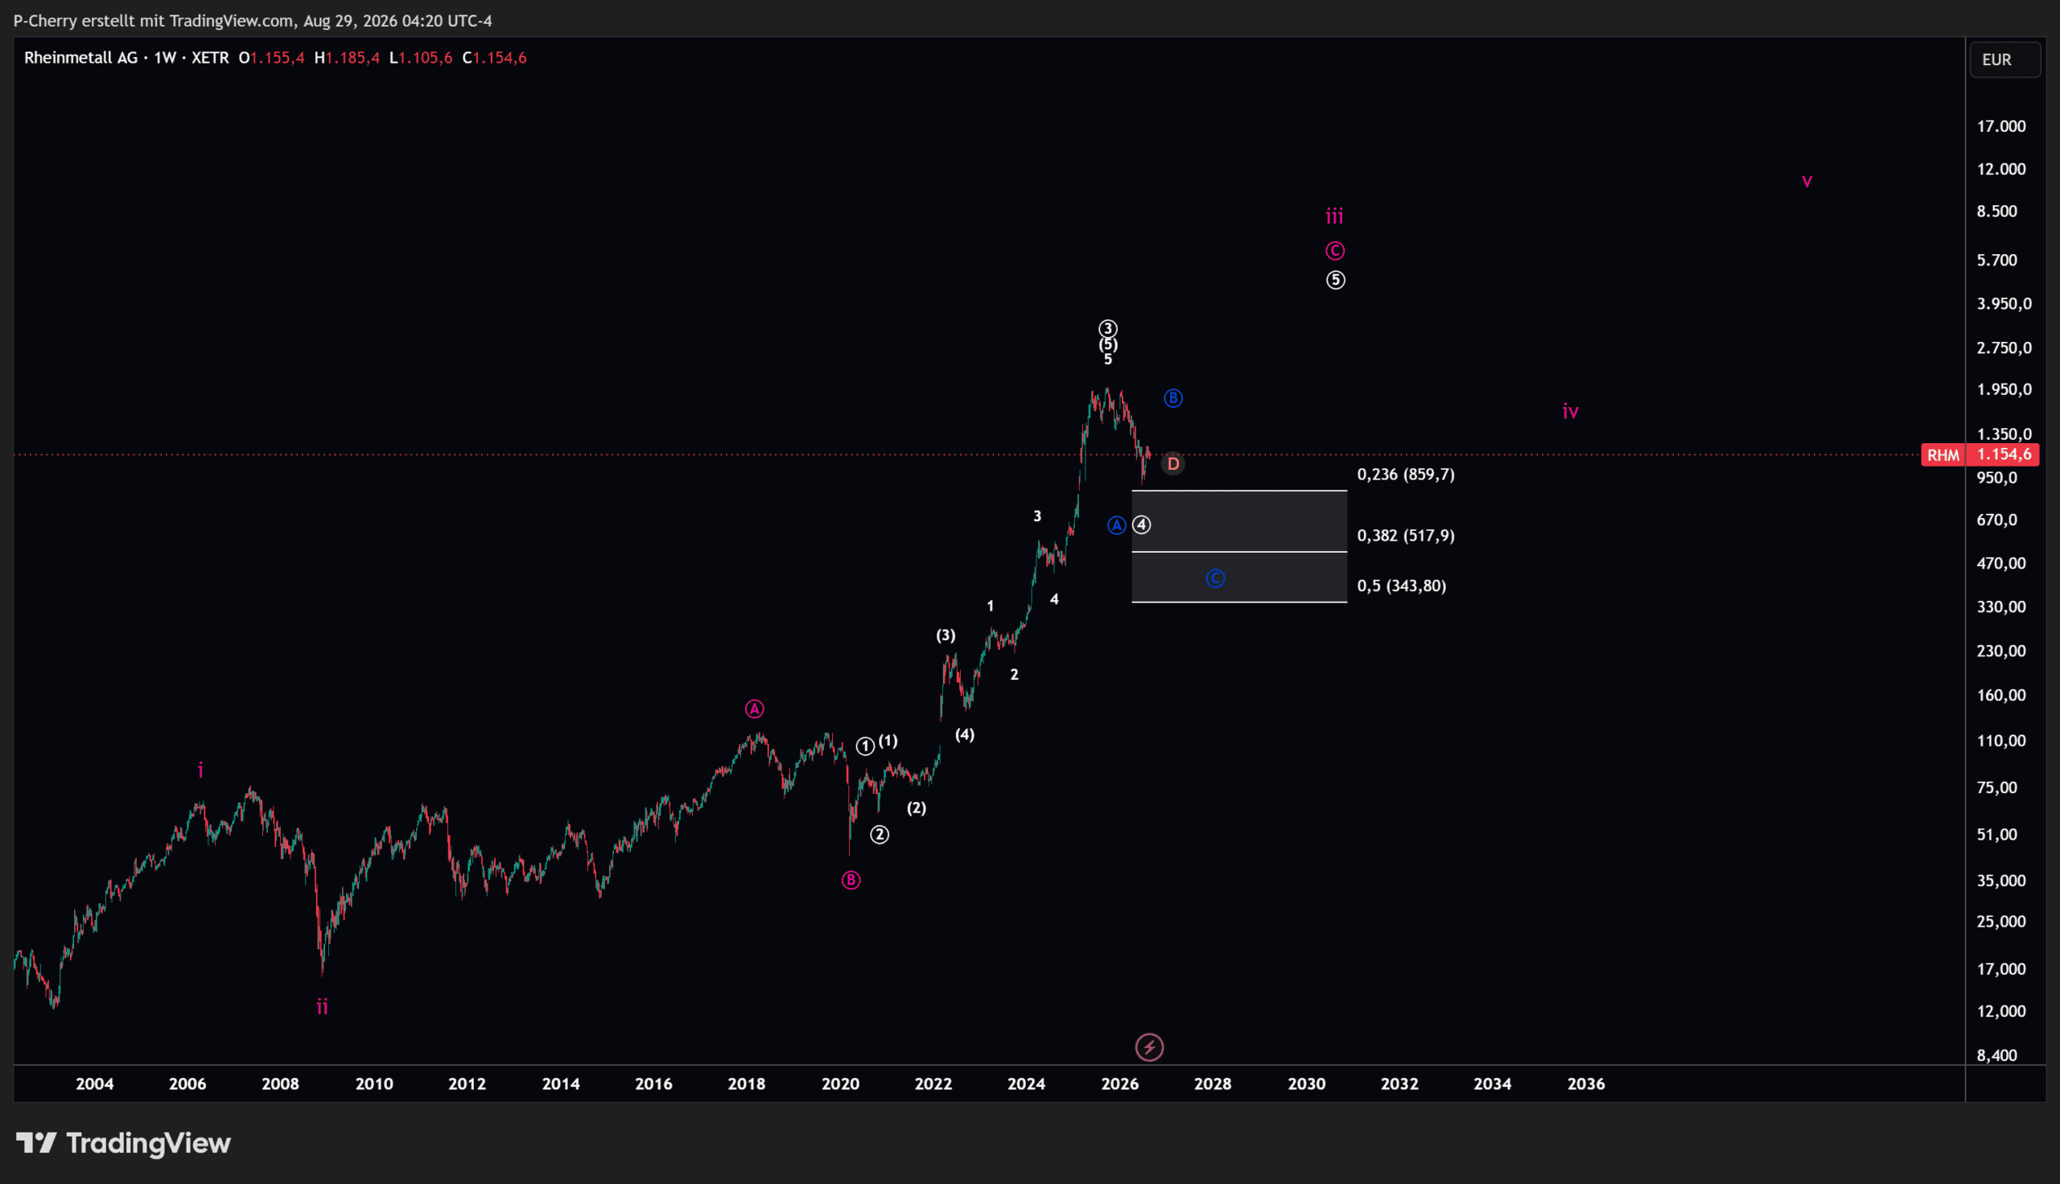Click '75,00' on the price axis
The height and width of the screenshot is (1184, 2060).
pyautogui.click(x=1996, y=787)
